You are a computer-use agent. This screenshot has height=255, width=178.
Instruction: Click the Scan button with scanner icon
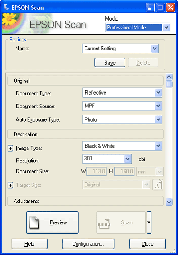[121, 222]
